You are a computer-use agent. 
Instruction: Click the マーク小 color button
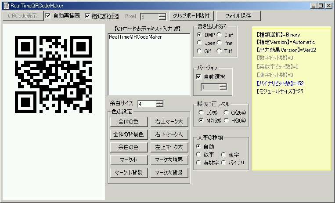click(129, 160)
